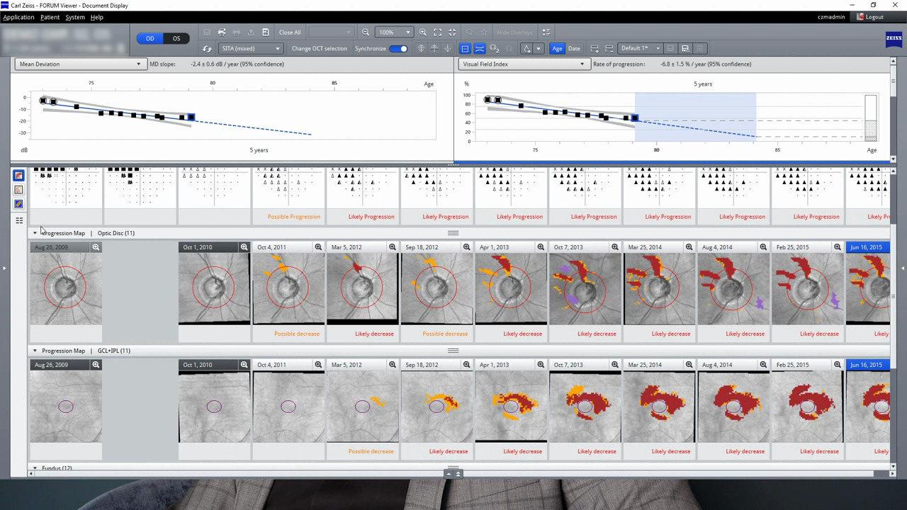The image size is (907, 510).
Task: Switch to the OS eye view
Action: 176,38
